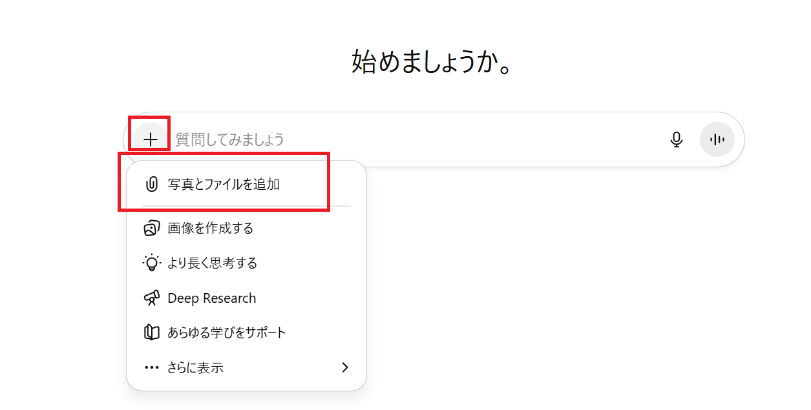Click the telescope icon beside Deep Research

[x=151, y=298]
